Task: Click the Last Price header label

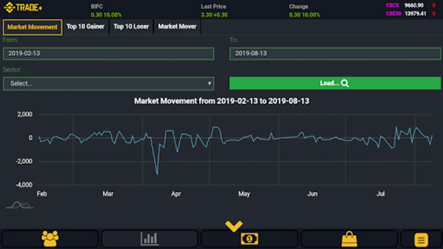Action: (x=213, y=6)
